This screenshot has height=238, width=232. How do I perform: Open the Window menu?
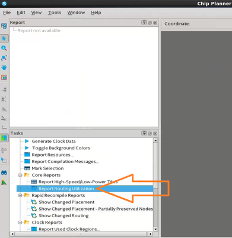coord(76,12)
